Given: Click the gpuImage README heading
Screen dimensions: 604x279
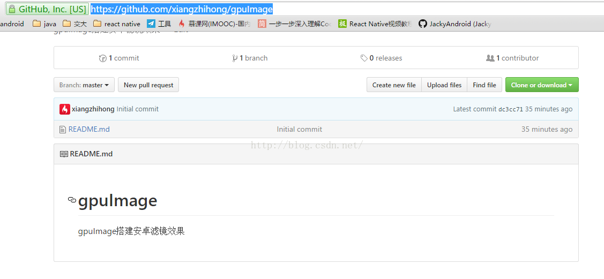Looking at the screenshot, I should (x=117, y=201).
